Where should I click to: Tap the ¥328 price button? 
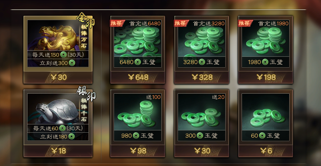(x=201, y=78)
